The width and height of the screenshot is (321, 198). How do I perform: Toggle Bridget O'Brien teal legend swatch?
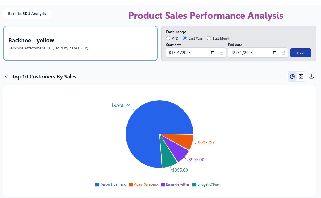(194, 185)
